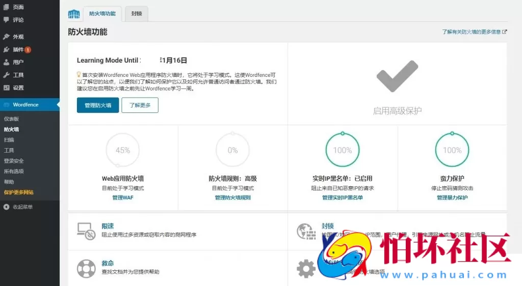Click the 设置 settings icon in sidebar
Screen dimensions: 522x286
pyautogui.click(x=6, y=88)
